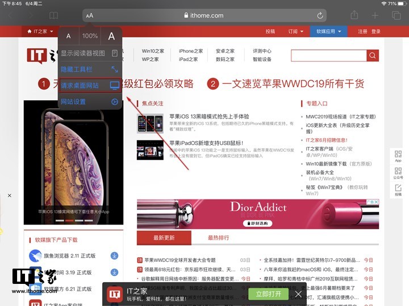409x306 pixels.
Task: Tap the Safari back arrow
Action: click(x=10, y=16)
